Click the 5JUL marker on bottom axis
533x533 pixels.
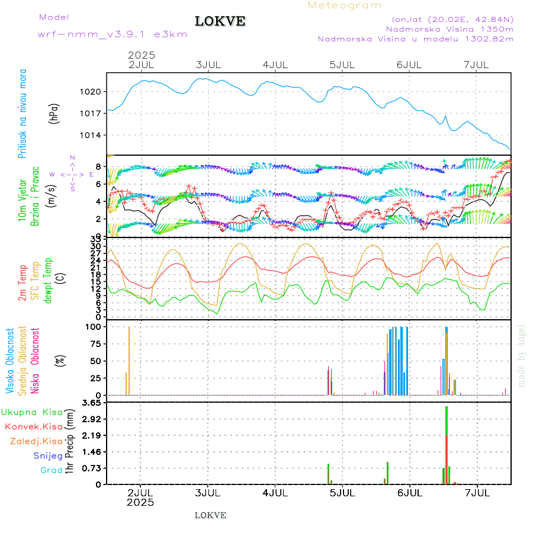pos(342,493)
